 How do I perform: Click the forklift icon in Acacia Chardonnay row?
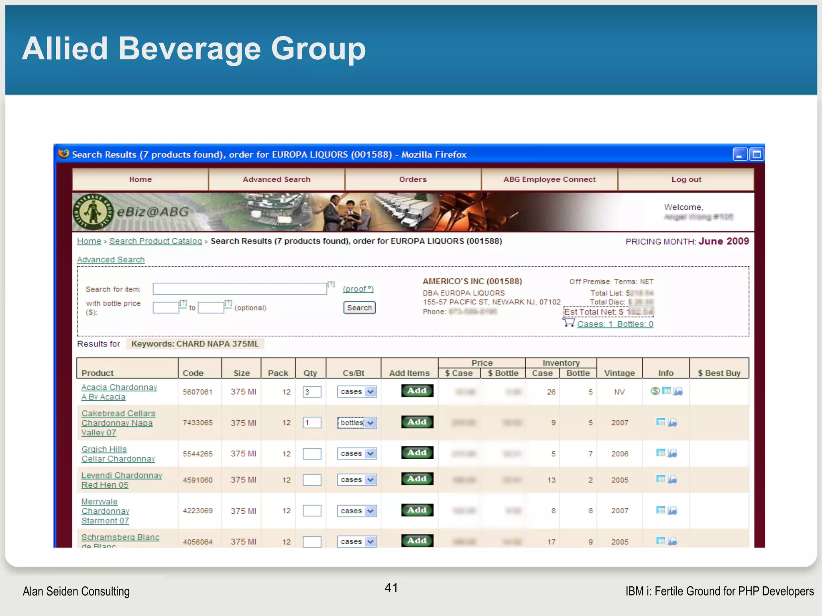(x=678, y=391)
